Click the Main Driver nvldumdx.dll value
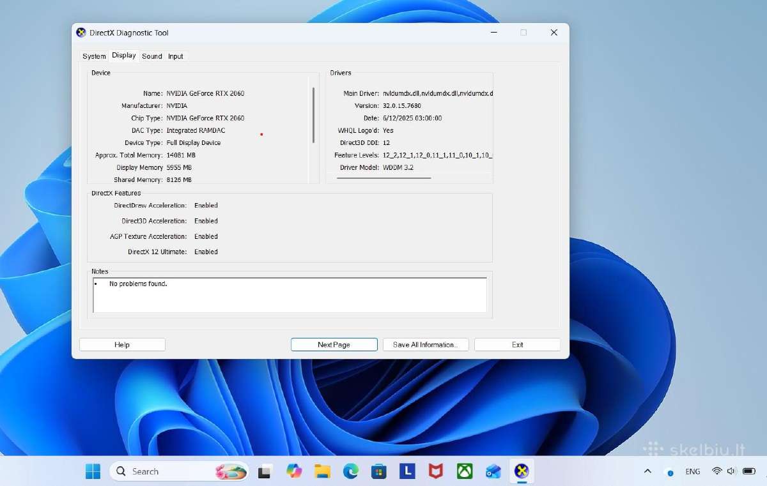Image resolution: width=767 pixels, height=486 pixels. pyautogui.click(x=438, y=93)
